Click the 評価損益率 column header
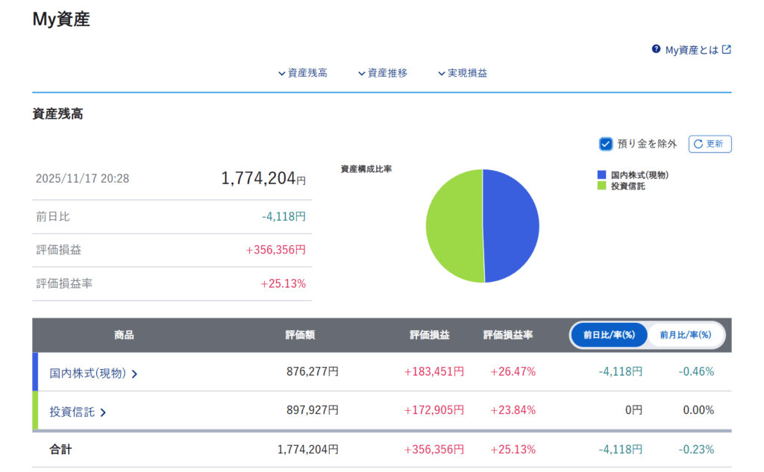The width and height of the screenshot is (764, 472). point(507,335)
